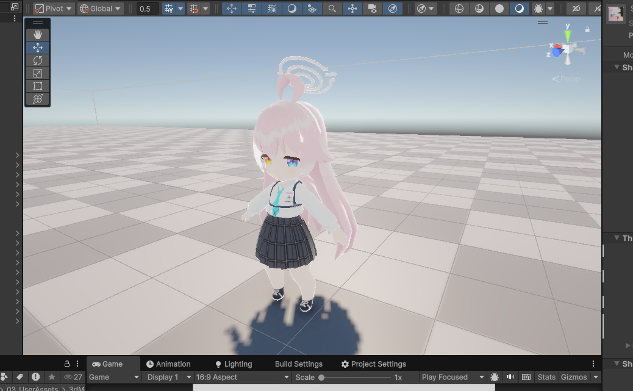Open Game view three-dot options menu
Viewport: 633px width, 391px height.
click(593, 364)
